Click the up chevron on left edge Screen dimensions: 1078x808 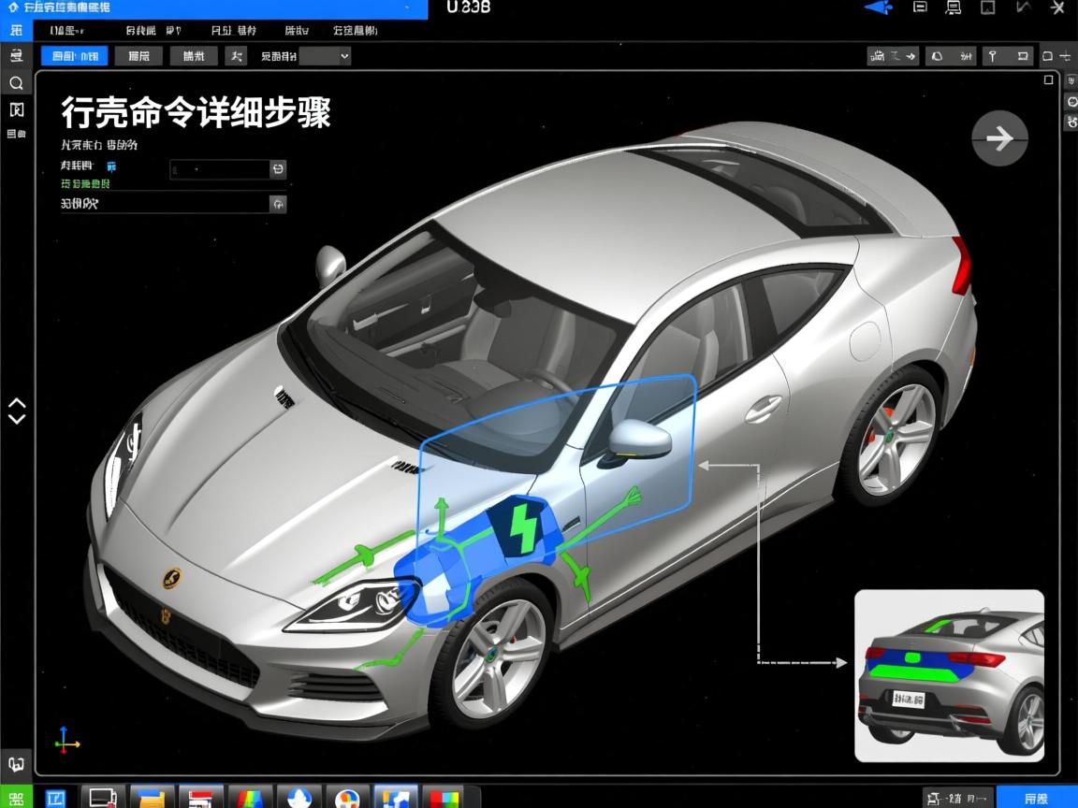click(x=17, y=403)
